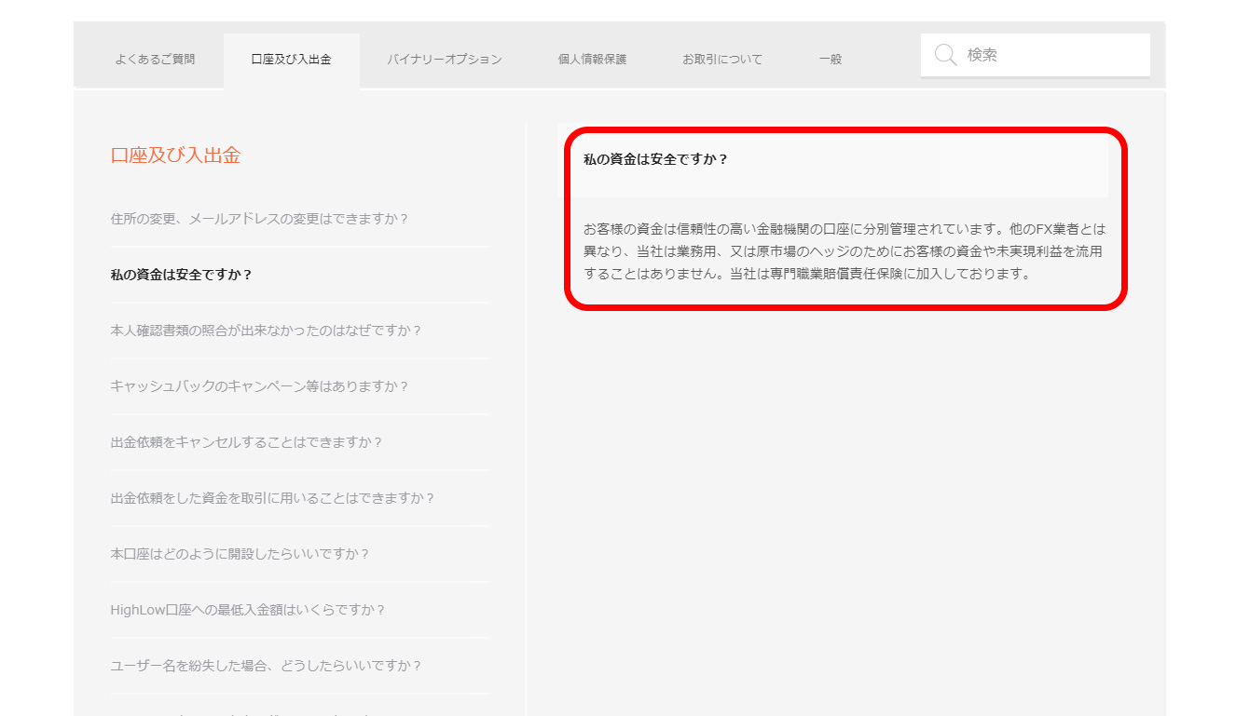The height and width of the screenshot is (716, 1236).
Task: Go to the お取引について tab
Action: click(722, 60)
